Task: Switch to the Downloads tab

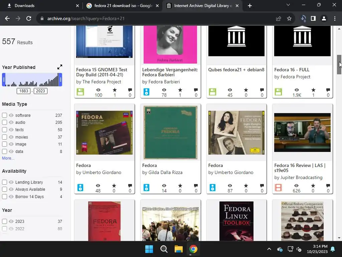Action: pos(41,6)
